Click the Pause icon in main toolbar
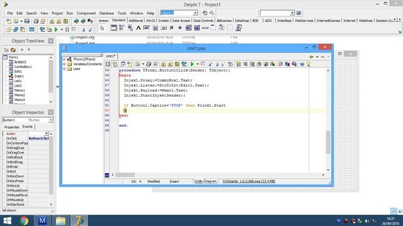 67,30
